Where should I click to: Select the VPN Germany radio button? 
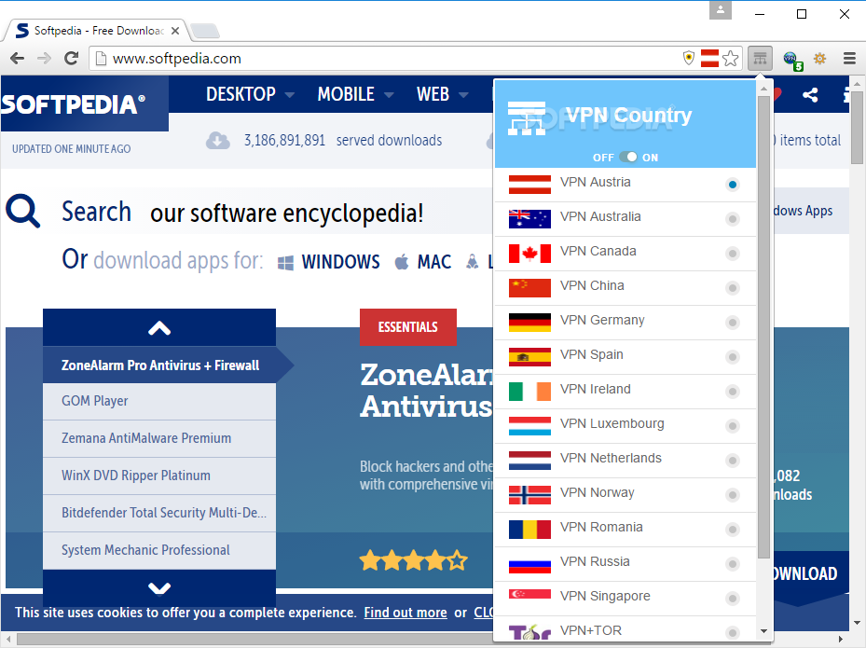(x=733, y=323)
